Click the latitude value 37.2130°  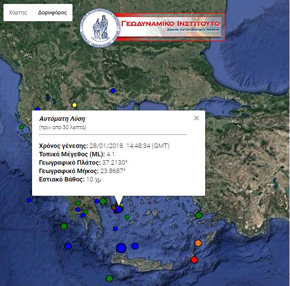114,163
